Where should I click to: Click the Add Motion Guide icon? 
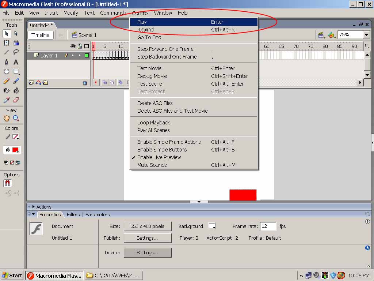(x=38, y=83)
